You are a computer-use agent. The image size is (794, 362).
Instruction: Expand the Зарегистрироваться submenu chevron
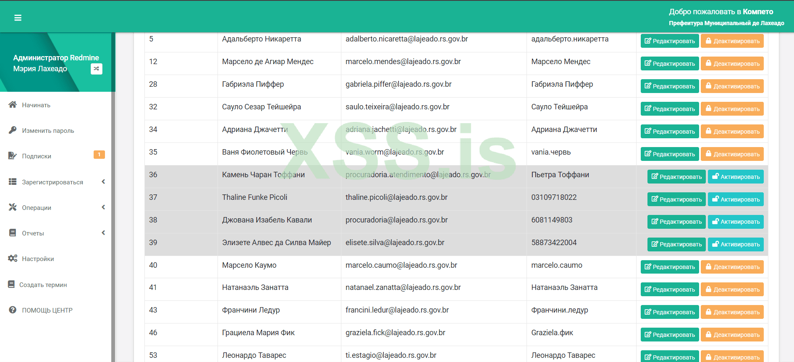pyautogui.click(x=103, y=182)
